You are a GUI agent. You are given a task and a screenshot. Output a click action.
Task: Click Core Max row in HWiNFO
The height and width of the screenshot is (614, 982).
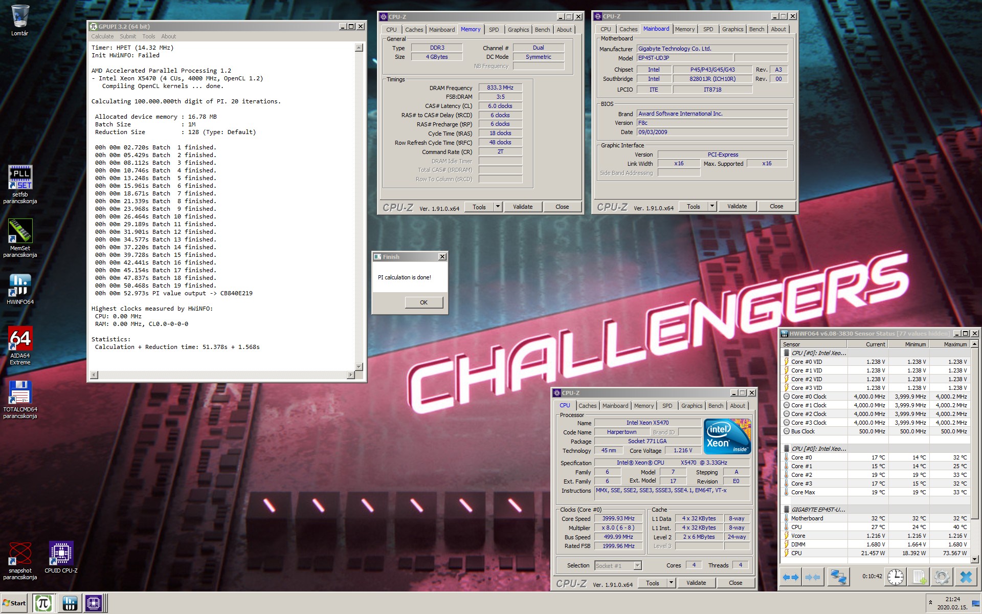(876, 492)
